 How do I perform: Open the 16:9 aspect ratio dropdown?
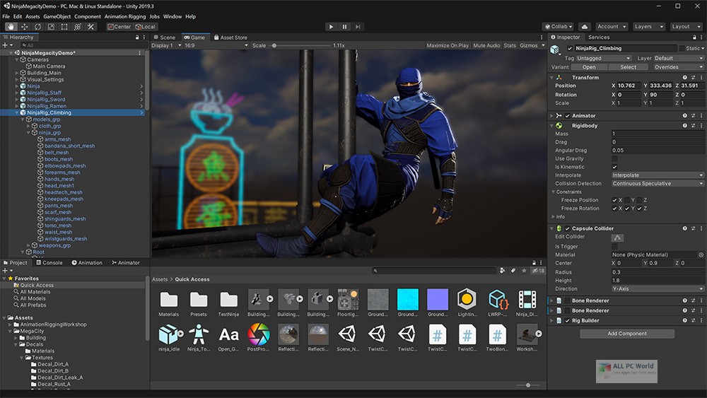click(216, 45)
